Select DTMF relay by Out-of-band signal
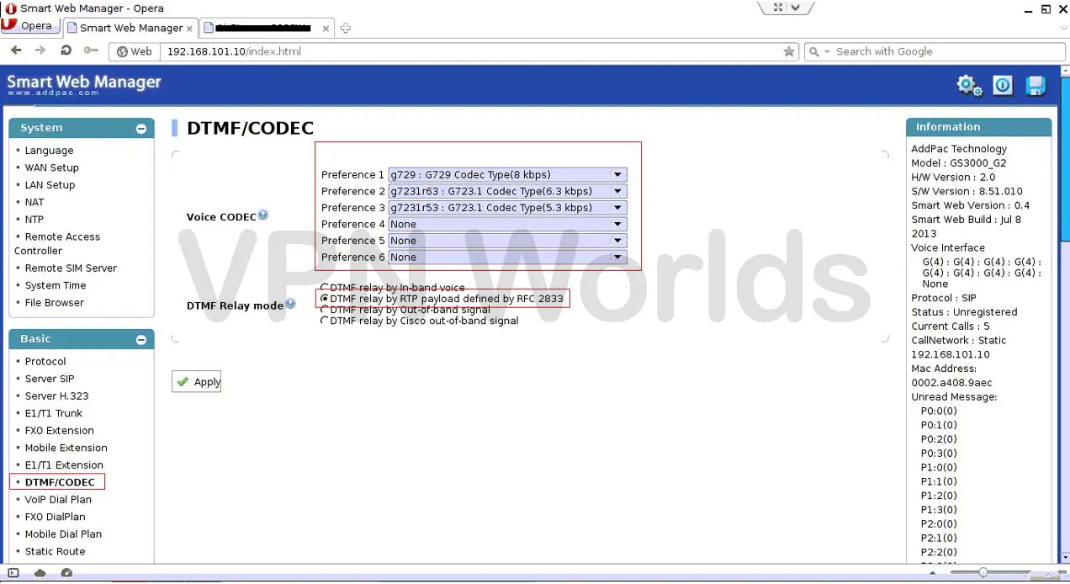Image resolution: width=1070 pixels, height=584 pixels. [x=323, y=310]
